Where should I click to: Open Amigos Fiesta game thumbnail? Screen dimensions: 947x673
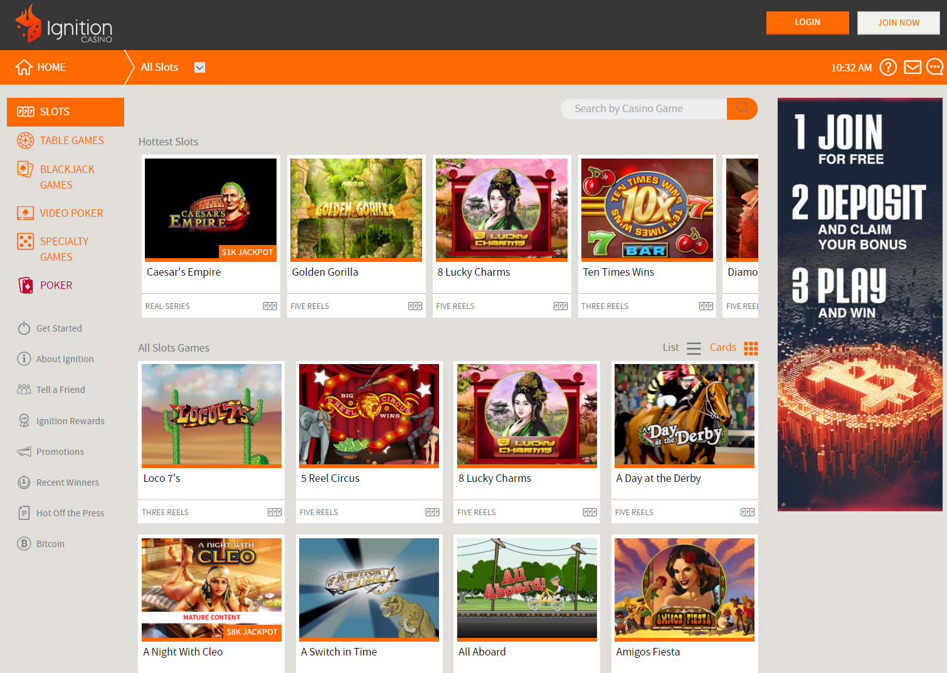pyautogui.click(x=684, y=588)
